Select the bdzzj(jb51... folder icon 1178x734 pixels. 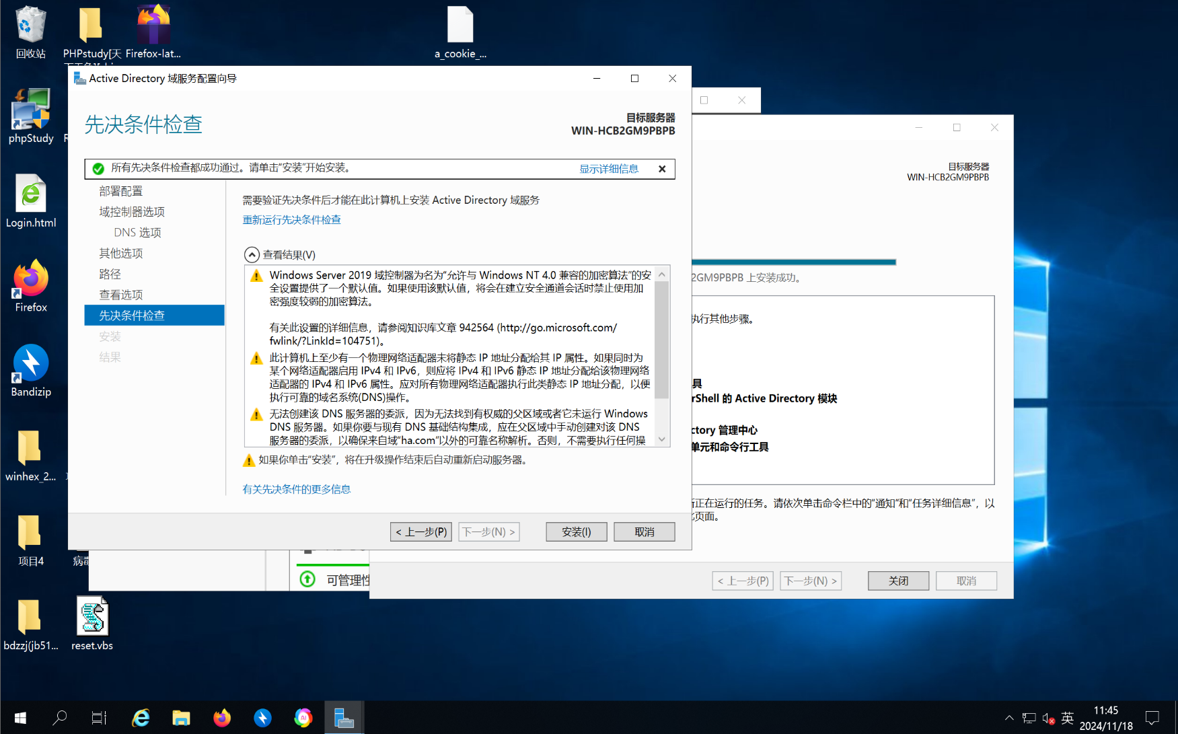[31, 624]
